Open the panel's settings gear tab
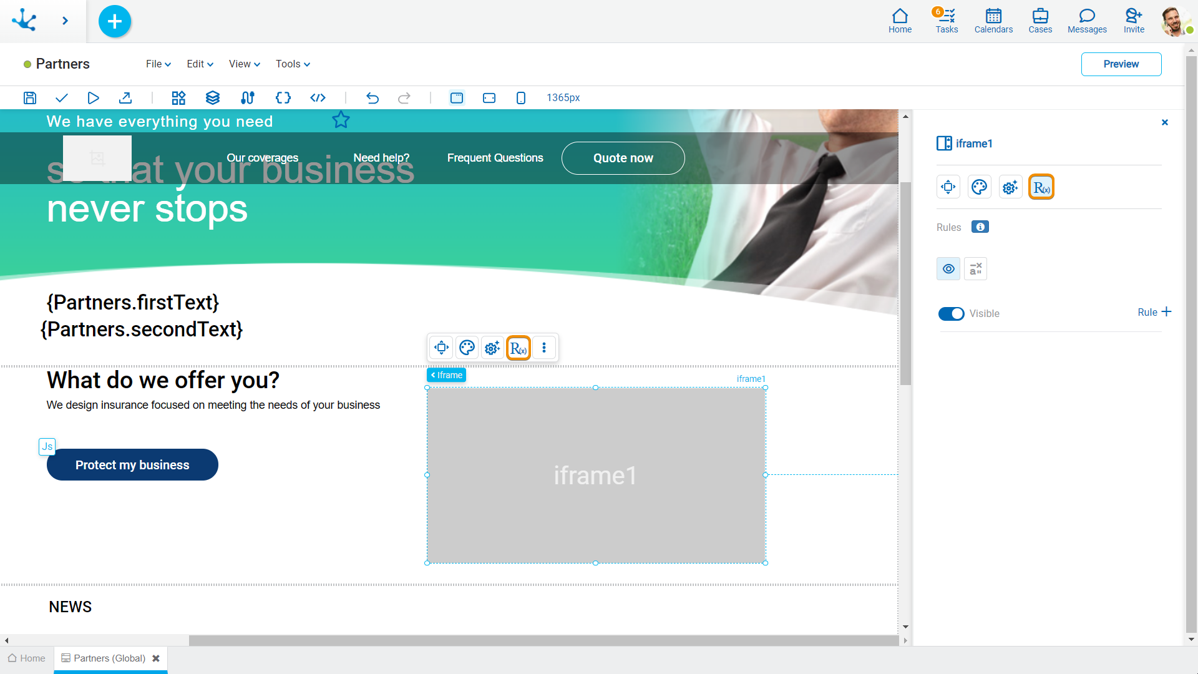 point(1010,187)
